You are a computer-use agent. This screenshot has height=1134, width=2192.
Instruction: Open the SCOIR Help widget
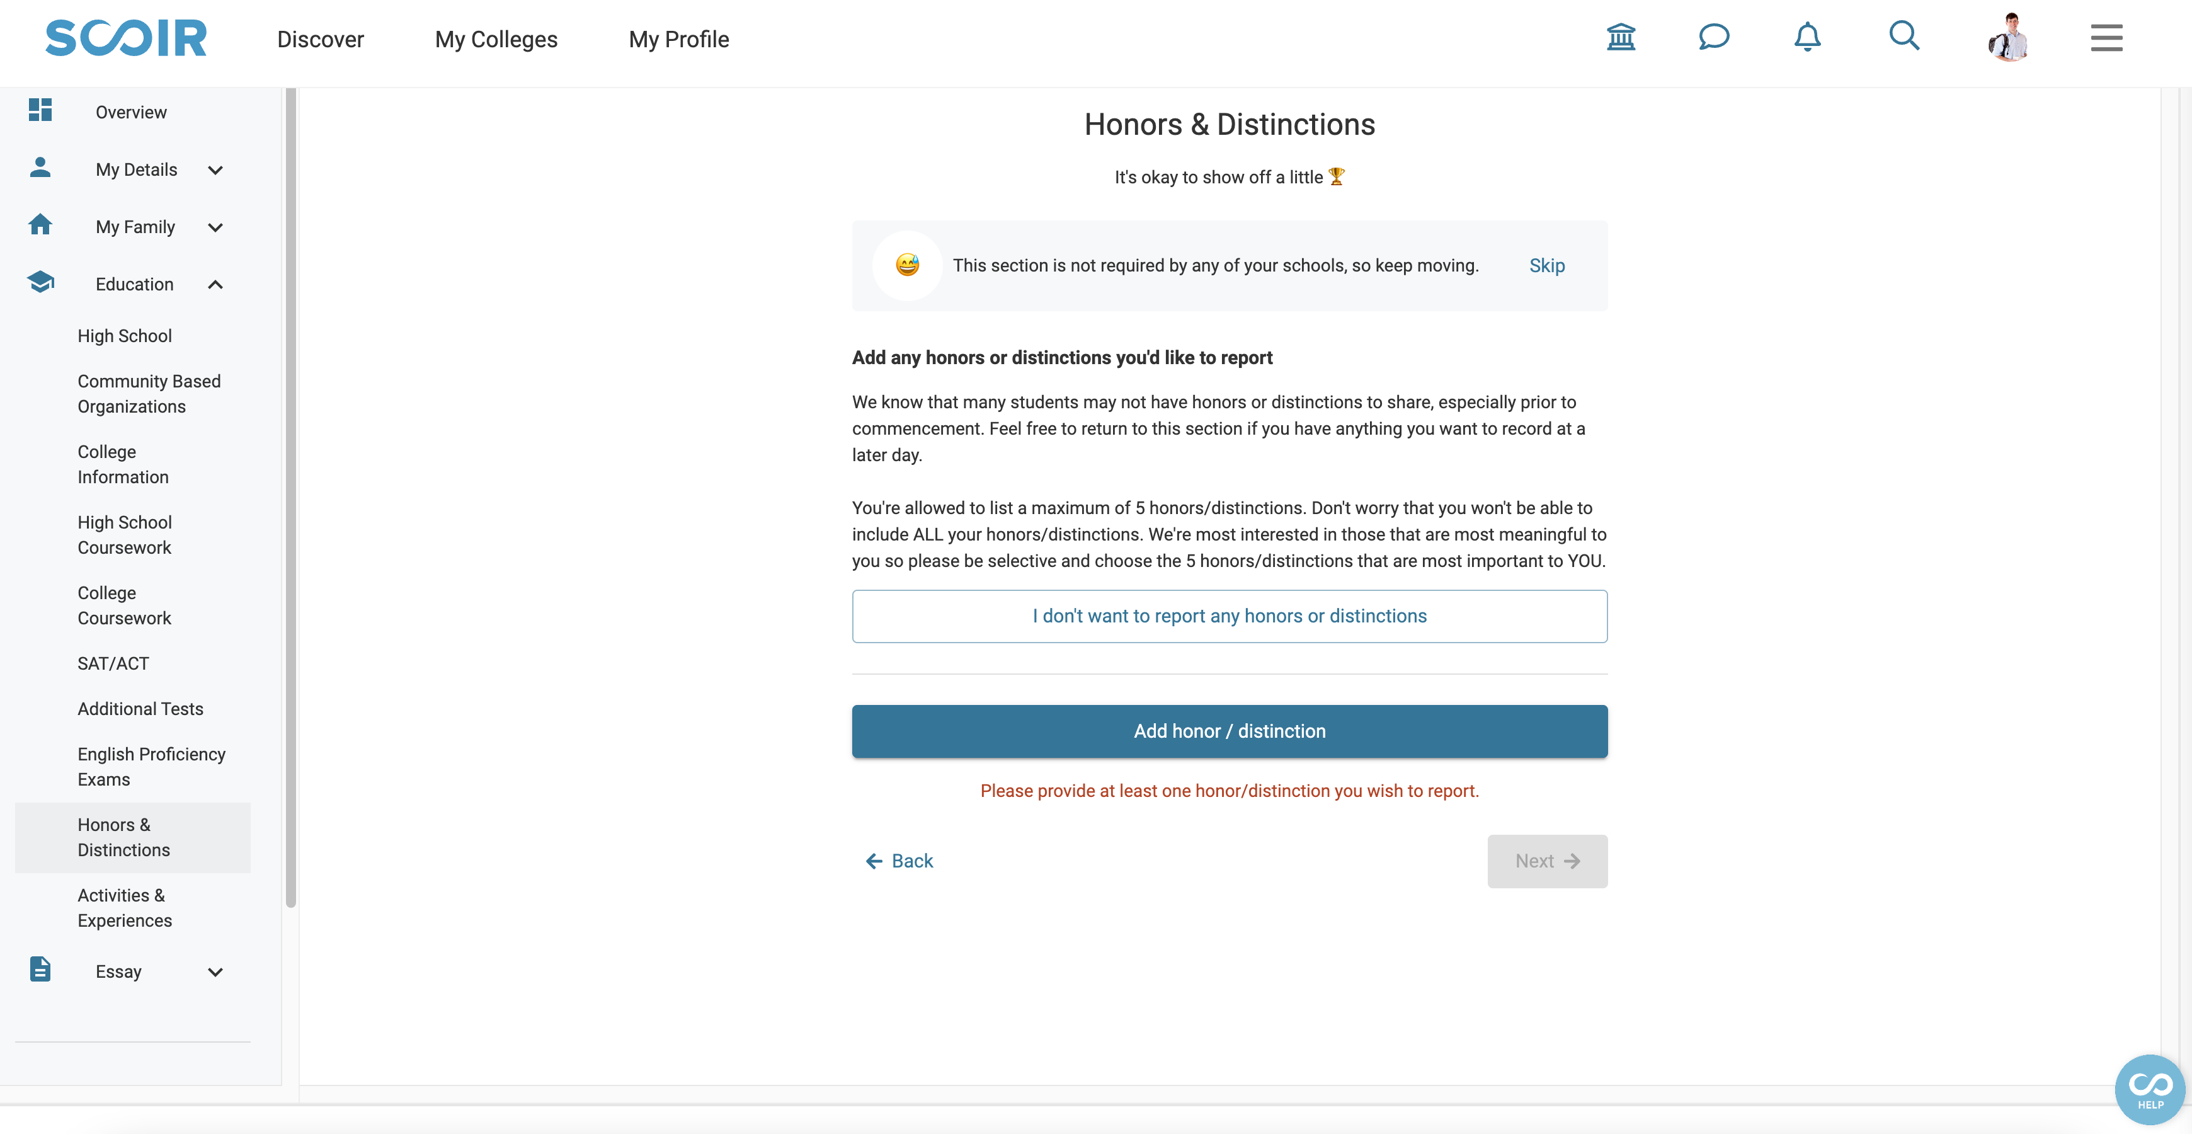[x=2150, y=1089]
